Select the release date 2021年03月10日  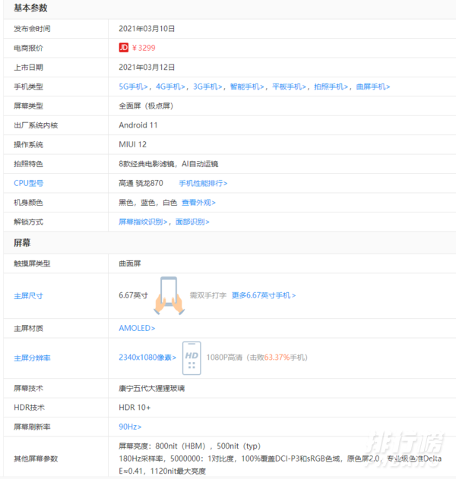[x=147, y=29]
